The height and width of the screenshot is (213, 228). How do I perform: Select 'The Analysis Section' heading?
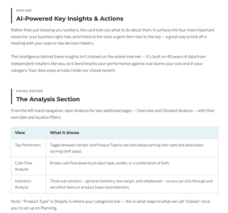pyautogui.click(x=48, y=99)
